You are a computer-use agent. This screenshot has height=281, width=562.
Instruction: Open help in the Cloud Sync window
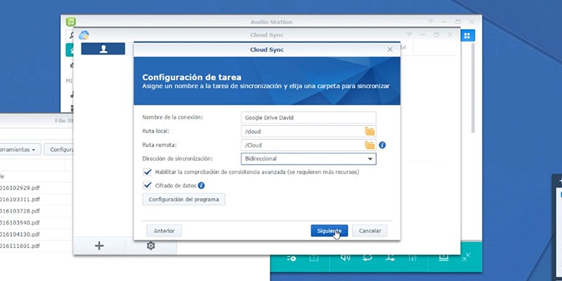(409, 34)
